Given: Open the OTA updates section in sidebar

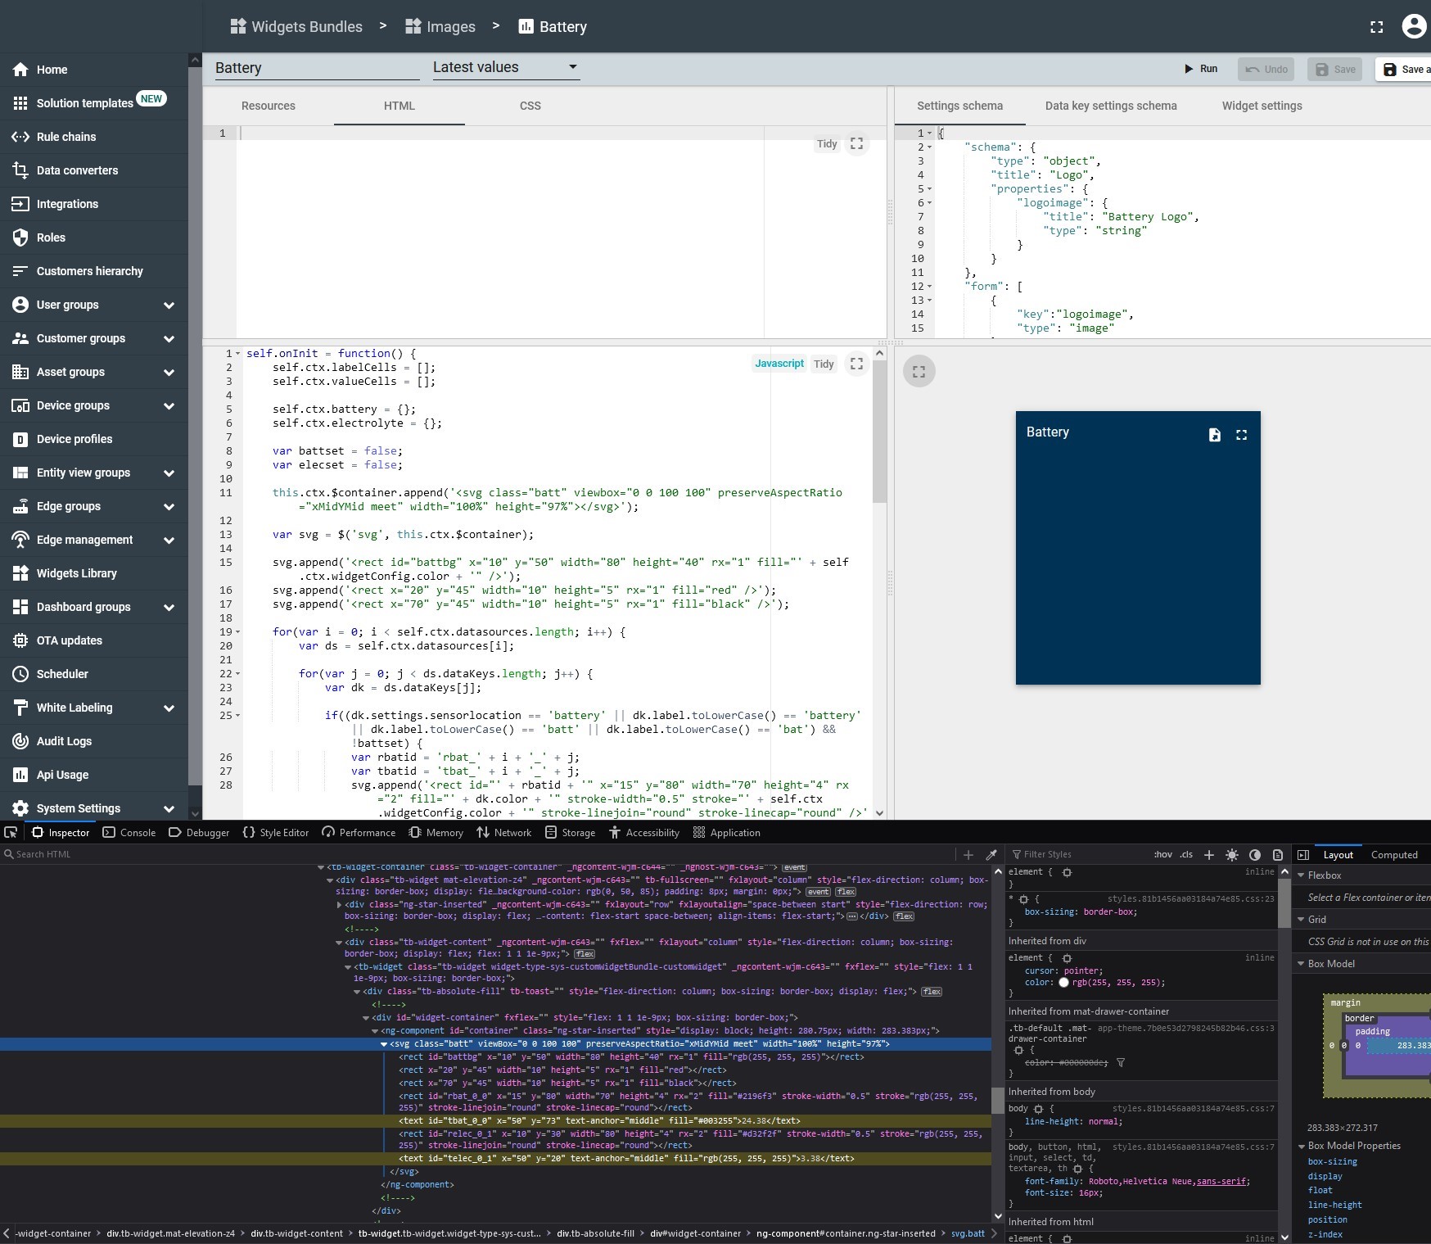Looking at the screenshot, I should coord(68,640).
